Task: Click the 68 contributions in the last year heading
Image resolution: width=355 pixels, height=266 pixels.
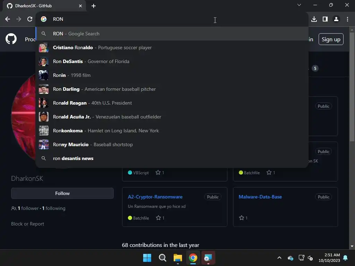Action: click(161, 245)
